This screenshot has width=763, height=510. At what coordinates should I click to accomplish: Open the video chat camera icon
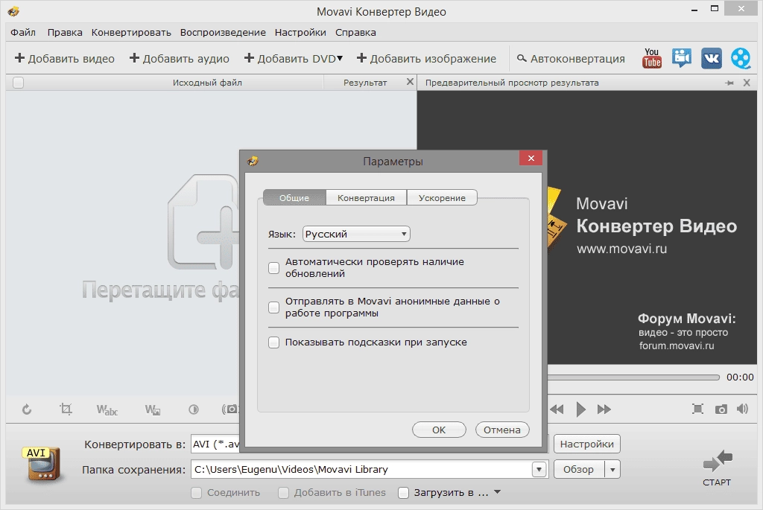click(x=681, y=58)
